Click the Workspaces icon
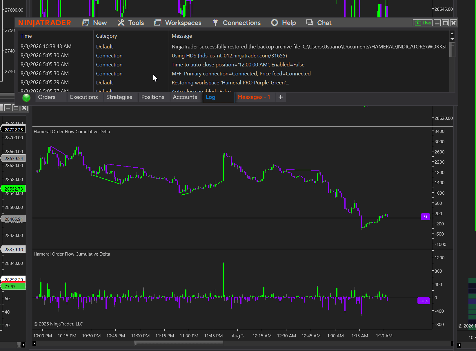This screenshot has width=476, height=351. [158, 23]
